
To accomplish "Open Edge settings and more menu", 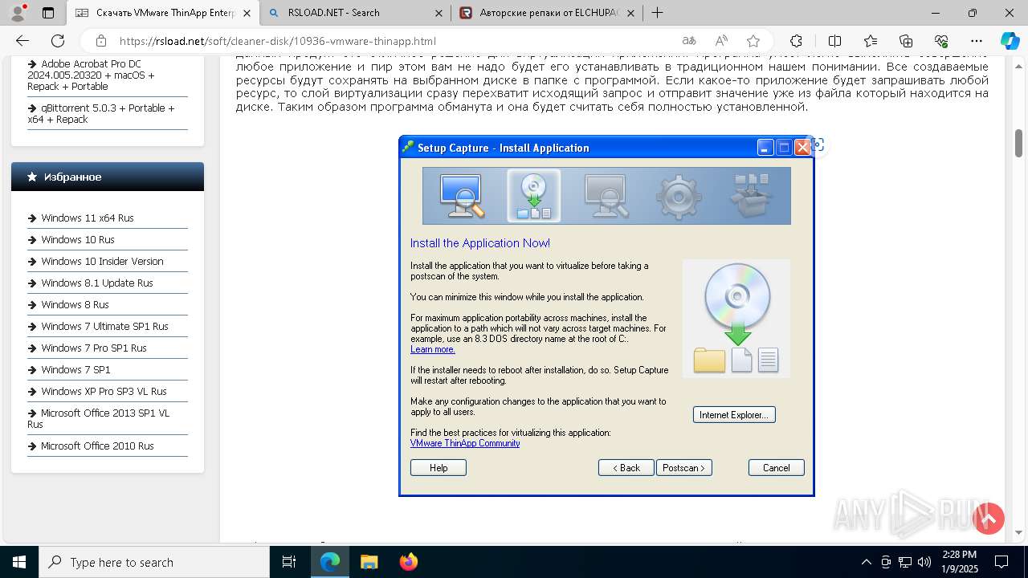I will [977, 41].
